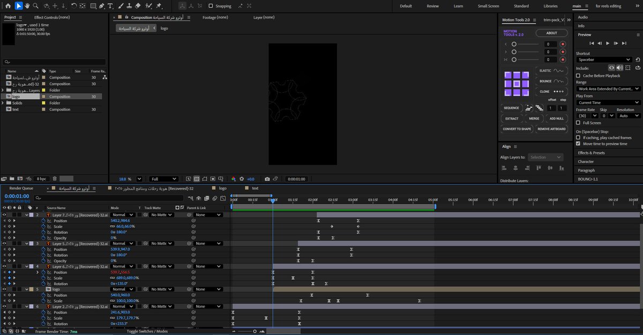Select the Clone Stamp tool
This screenshot has height=335, width=643.
[129, 6]
